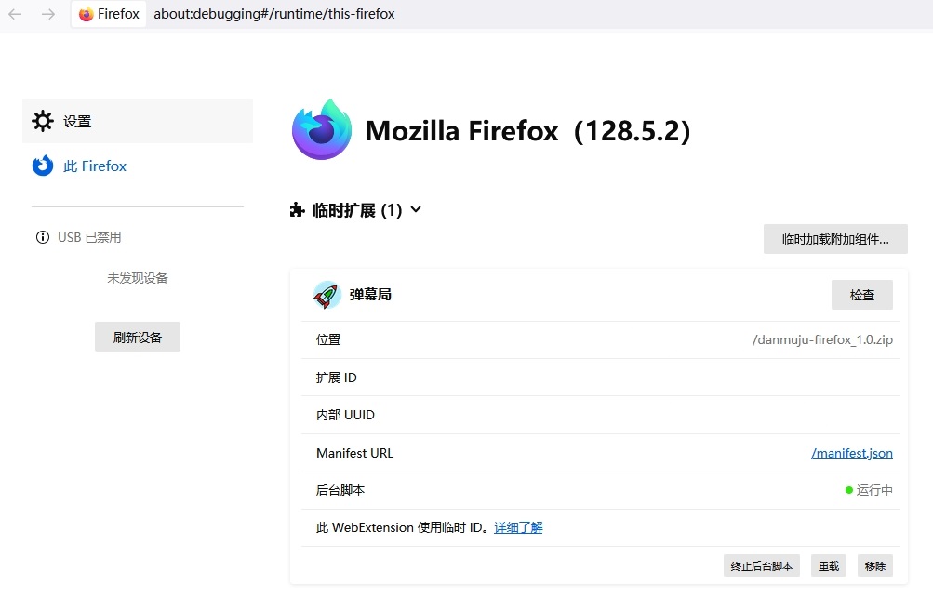The width and height of the screenshot is (933, 597).
Task: Click the browser forward arrow
Action: 48,14
